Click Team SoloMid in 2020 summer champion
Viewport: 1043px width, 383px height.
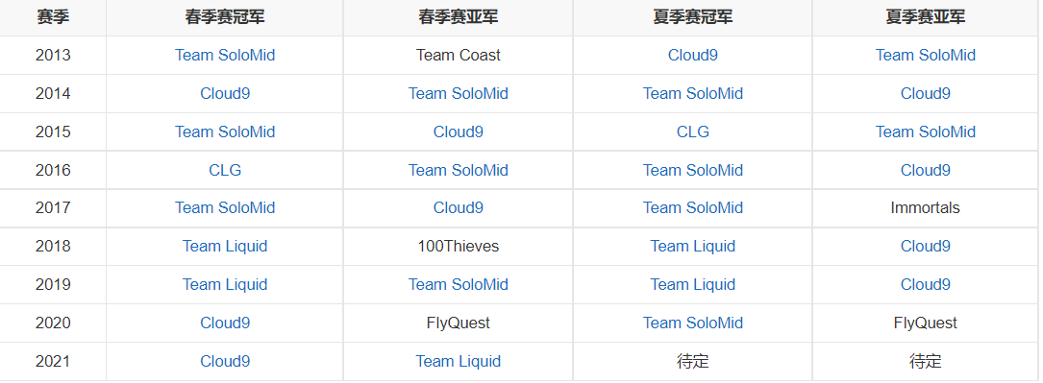point(692,323)
